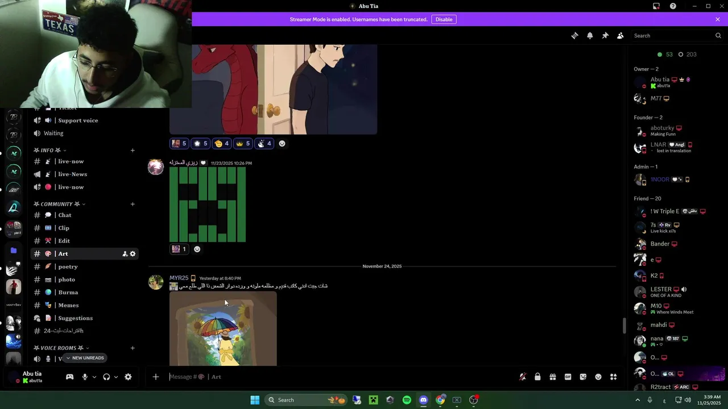728x409 pixels.
Task: Add reaction to the dragon image message
Action: tap(282, 144)
